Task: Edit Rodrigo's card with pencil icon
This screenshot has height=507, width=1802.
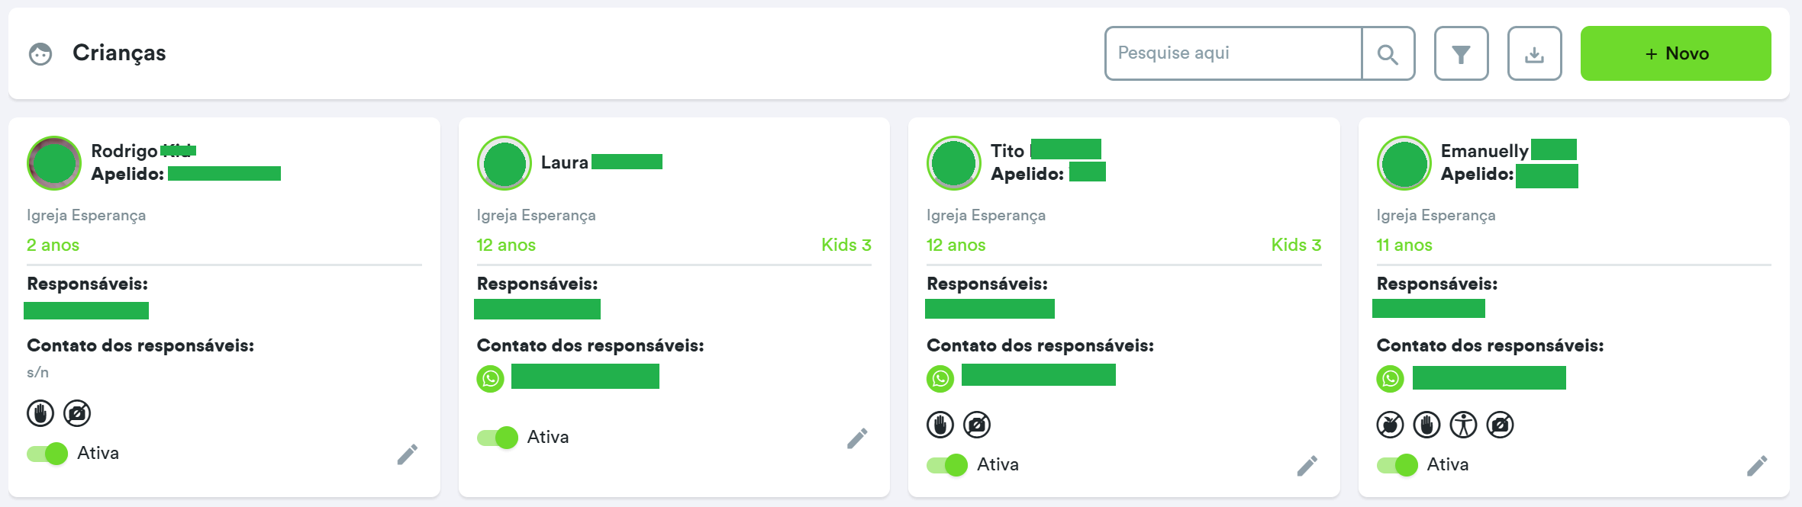Action: pos(408,454)
